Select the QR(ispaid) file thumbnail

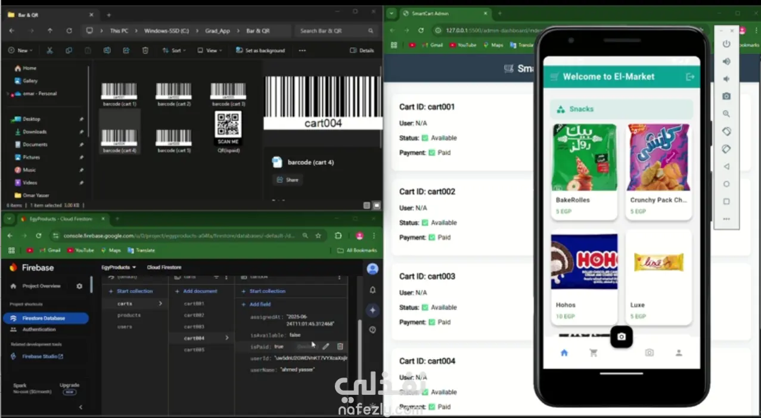(x=228, y=132)
